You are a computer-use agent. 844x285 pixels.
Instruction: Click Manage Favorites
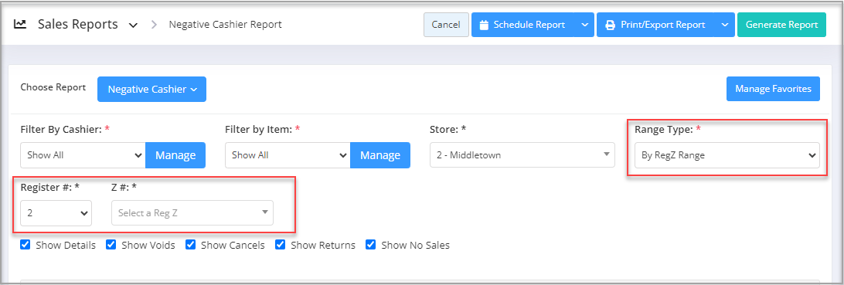[773, 89]
